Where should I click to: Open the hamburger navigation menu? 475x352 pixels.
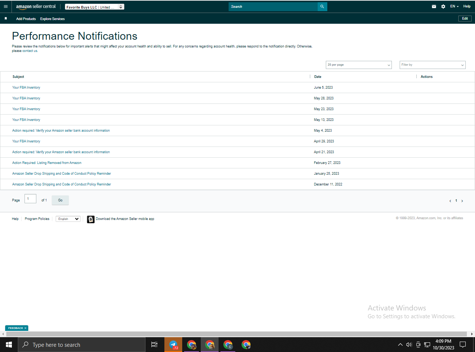[x=6, y=6]
